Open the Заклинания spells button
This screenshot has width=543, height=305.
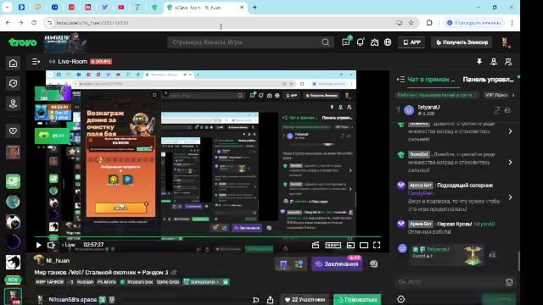337,263
